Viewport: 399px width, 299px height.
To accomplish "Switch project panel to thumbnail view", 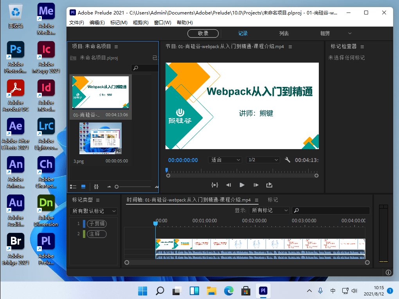I will pos(83,187).
